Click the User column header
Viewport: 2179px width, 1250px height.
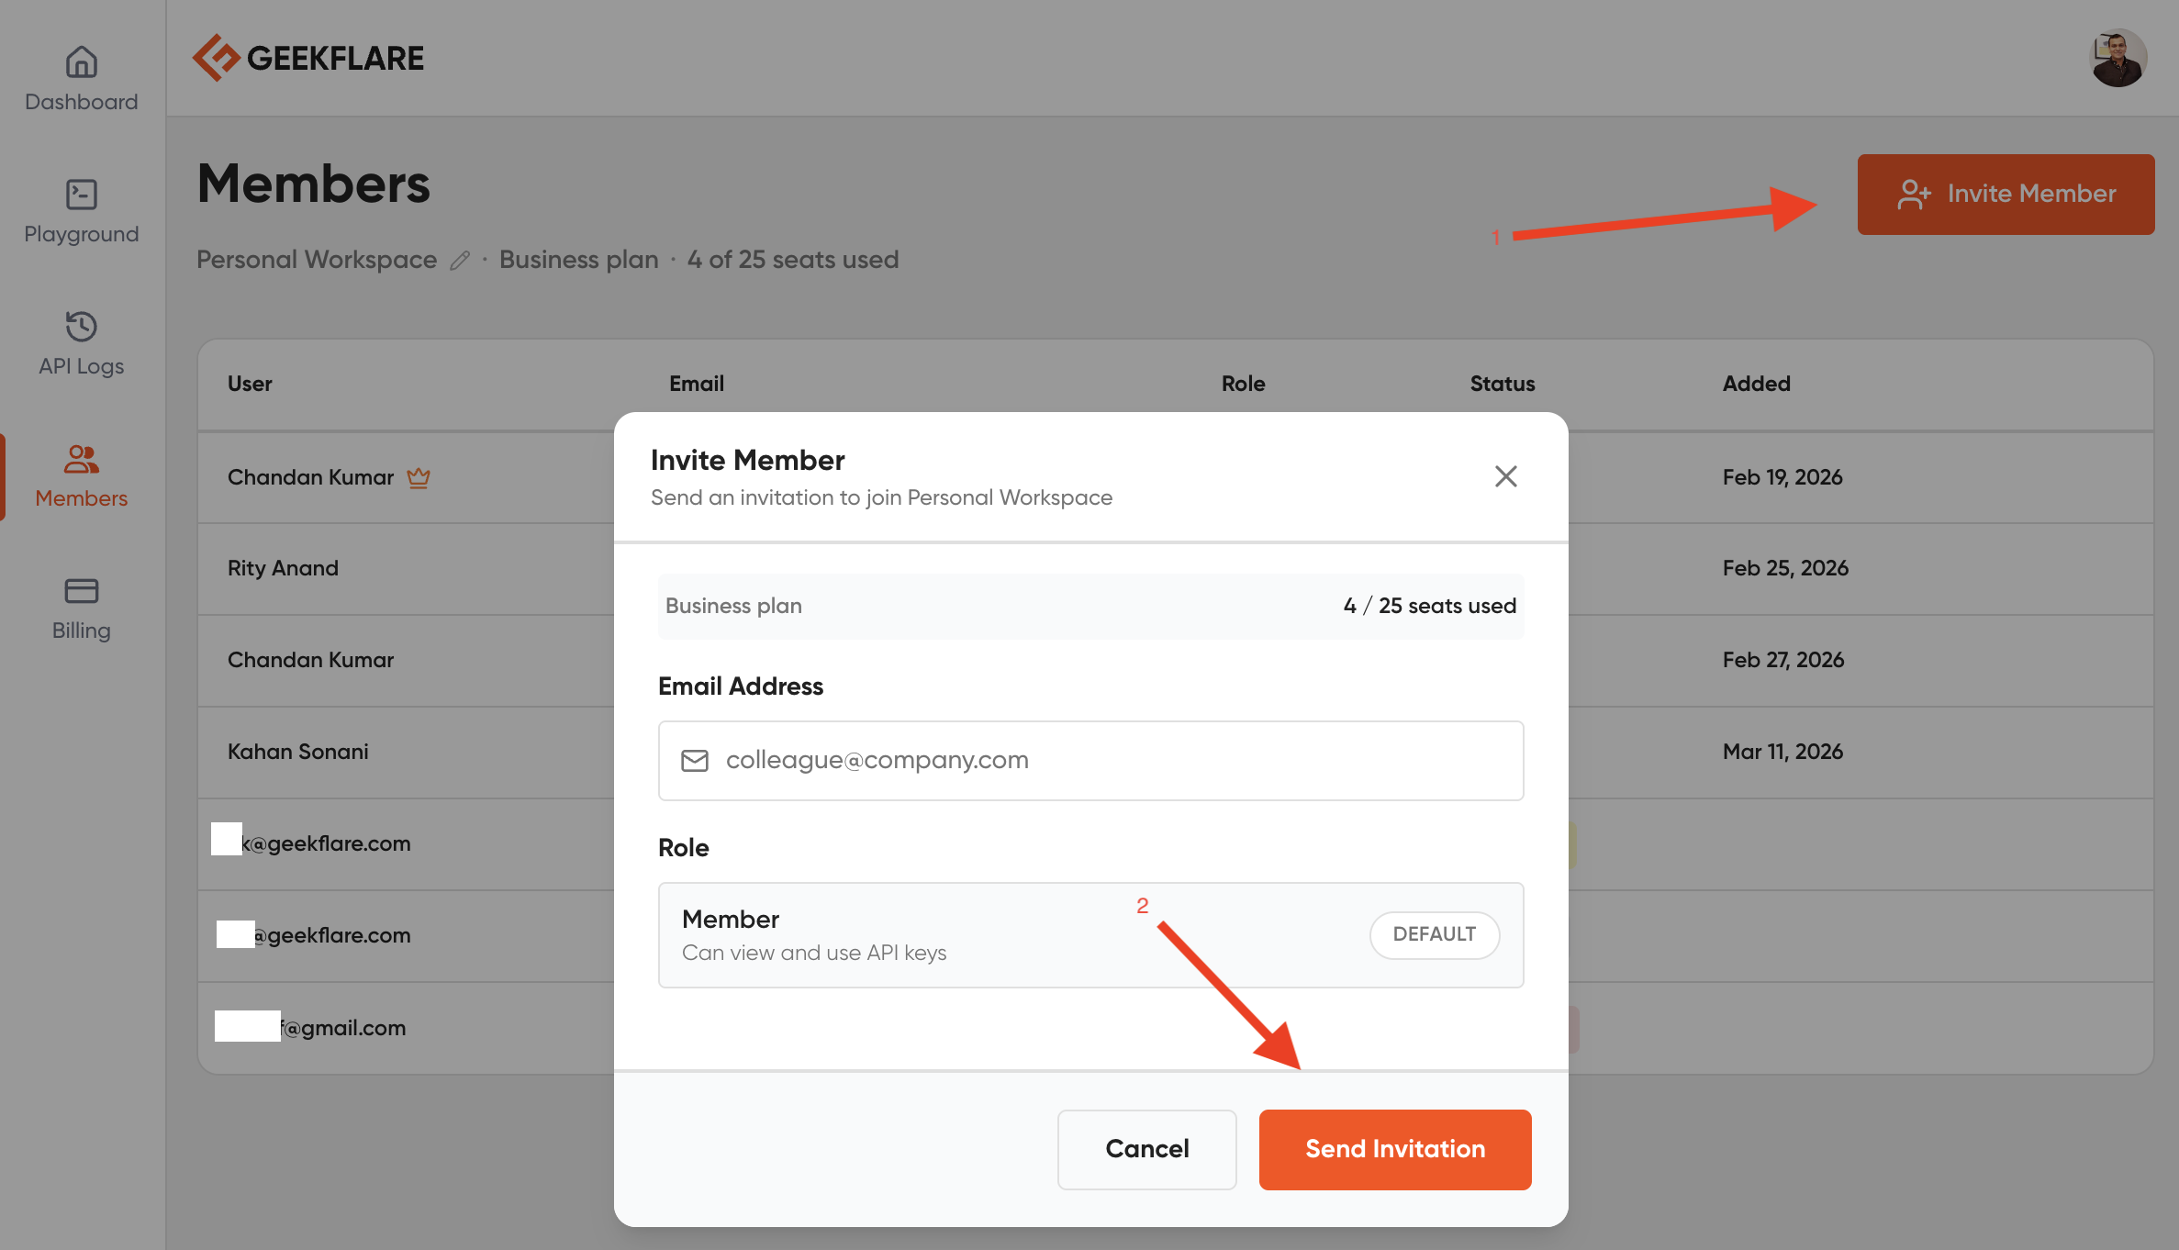[x=250, y=384]
